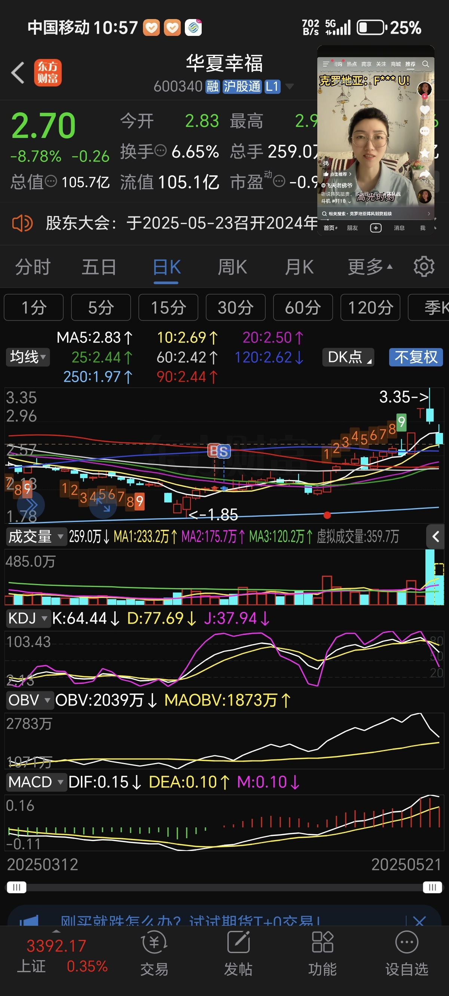This screenshot has height=996, width=449.
Task: Open the MACD indicator dropdown
Action: 36,782
